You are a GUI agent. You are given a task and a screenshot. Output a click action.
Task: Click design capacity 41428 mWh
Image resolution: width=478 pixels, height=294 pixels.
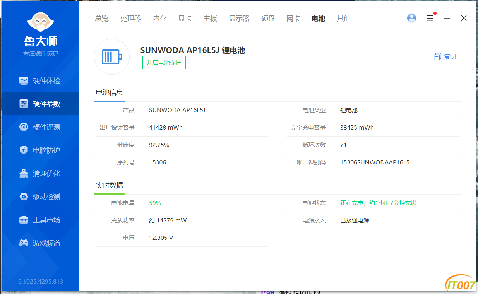(166, 128)
